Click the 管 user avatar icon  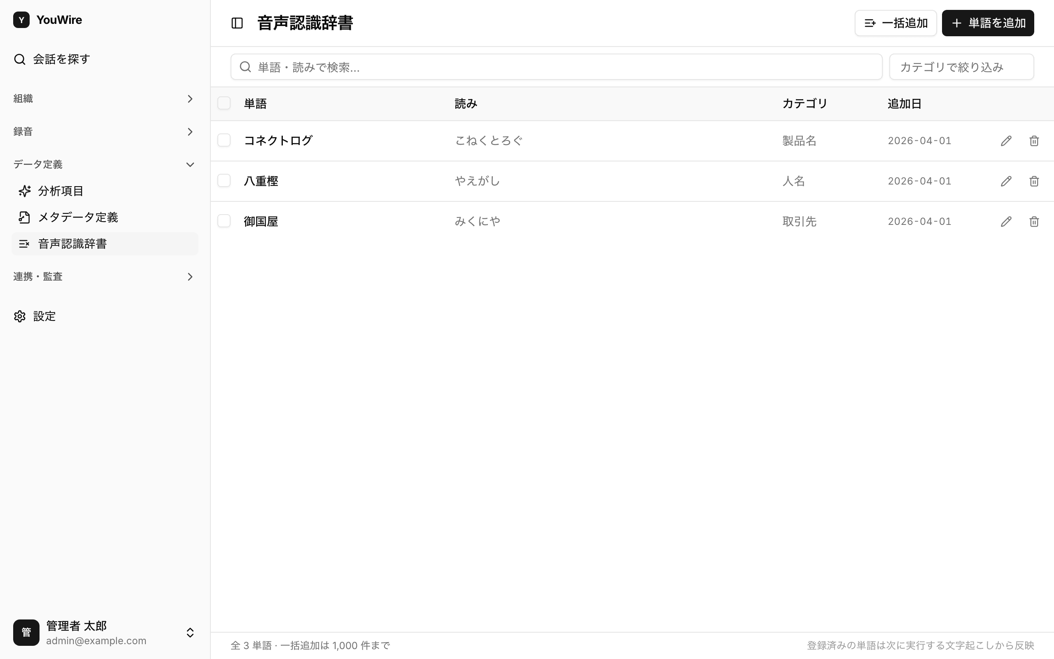(x=26, y=632)
